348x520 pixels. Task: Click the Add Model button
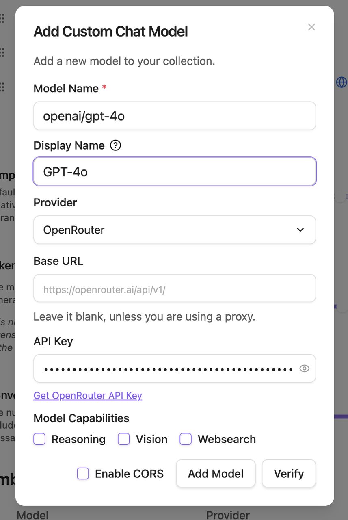coord(216,474)
